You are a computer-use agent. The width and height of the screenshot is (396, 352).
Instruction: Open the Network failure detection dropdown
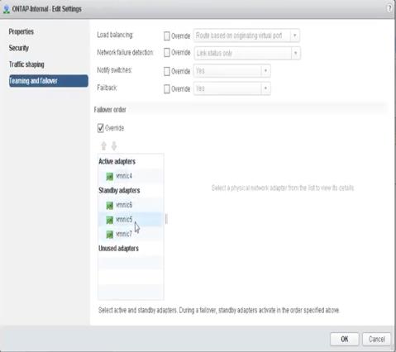click(247, 53)
